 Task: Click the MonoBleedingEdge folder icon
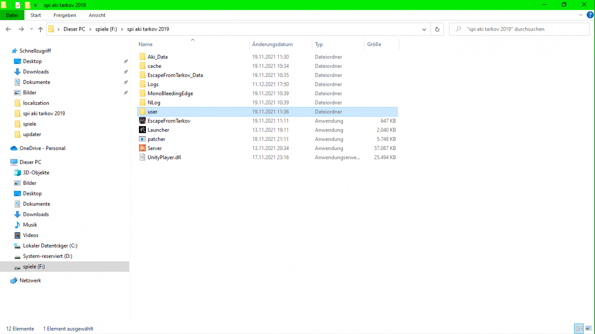point(143,93)
